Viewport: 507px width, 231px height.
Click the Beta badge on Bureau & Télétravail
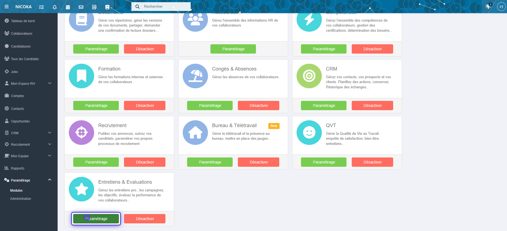click(274, 126)
